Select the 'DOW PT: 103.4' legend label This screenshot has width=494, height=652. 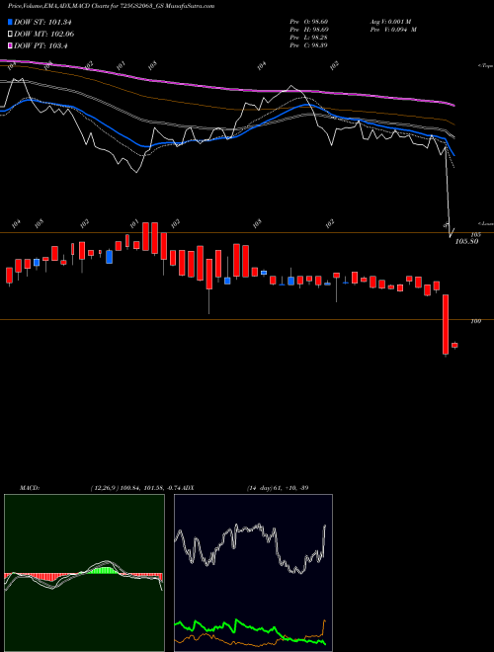41,45
